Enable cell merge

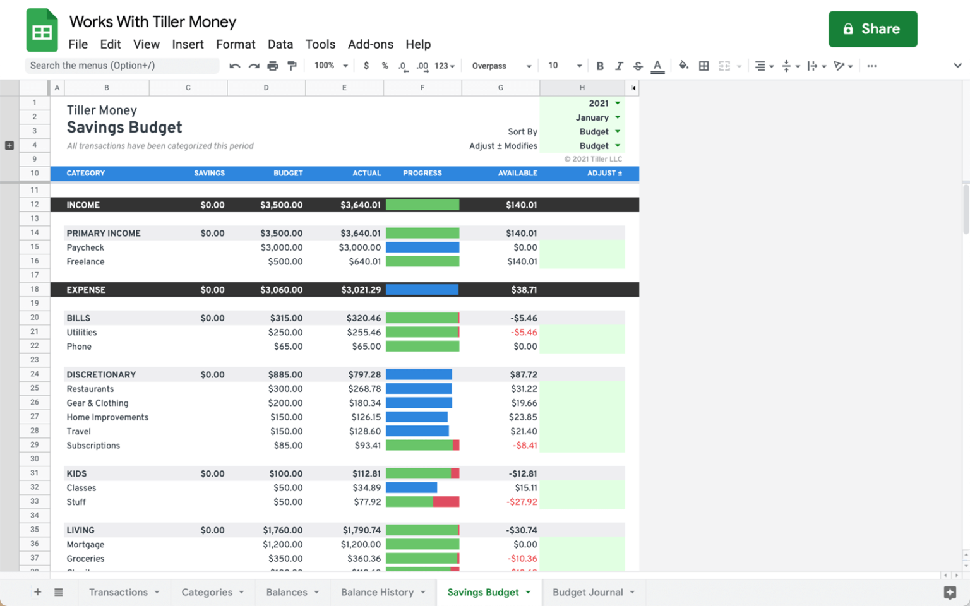725,65
